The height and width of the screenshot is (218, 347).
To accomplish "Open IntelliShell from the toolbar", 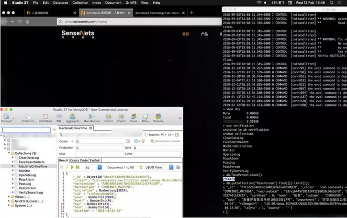I will tap(45, 118).
